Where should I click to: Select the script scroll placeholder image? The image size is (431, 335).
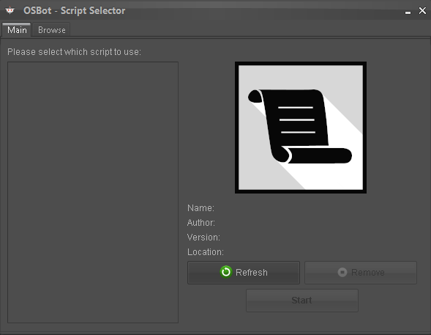pos(301,128)
